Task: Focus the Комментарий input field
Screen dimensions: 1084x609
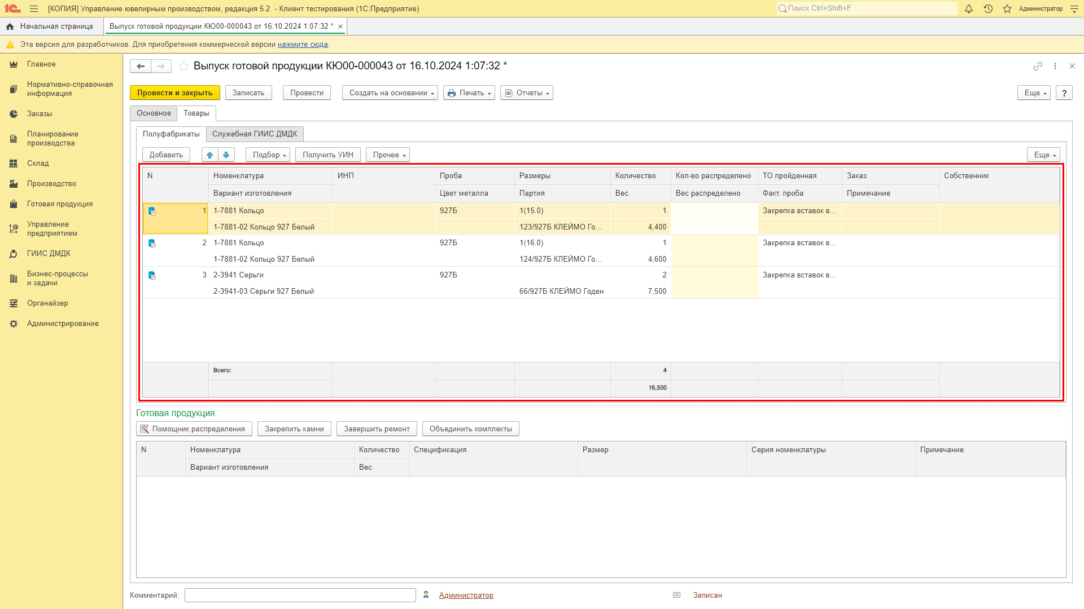Action: click(x=300, y=595)
